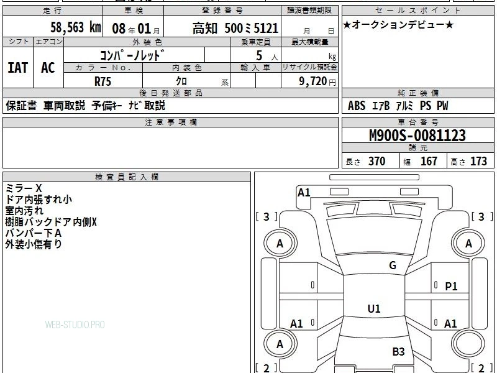Select the width value 167

[429, 161]
